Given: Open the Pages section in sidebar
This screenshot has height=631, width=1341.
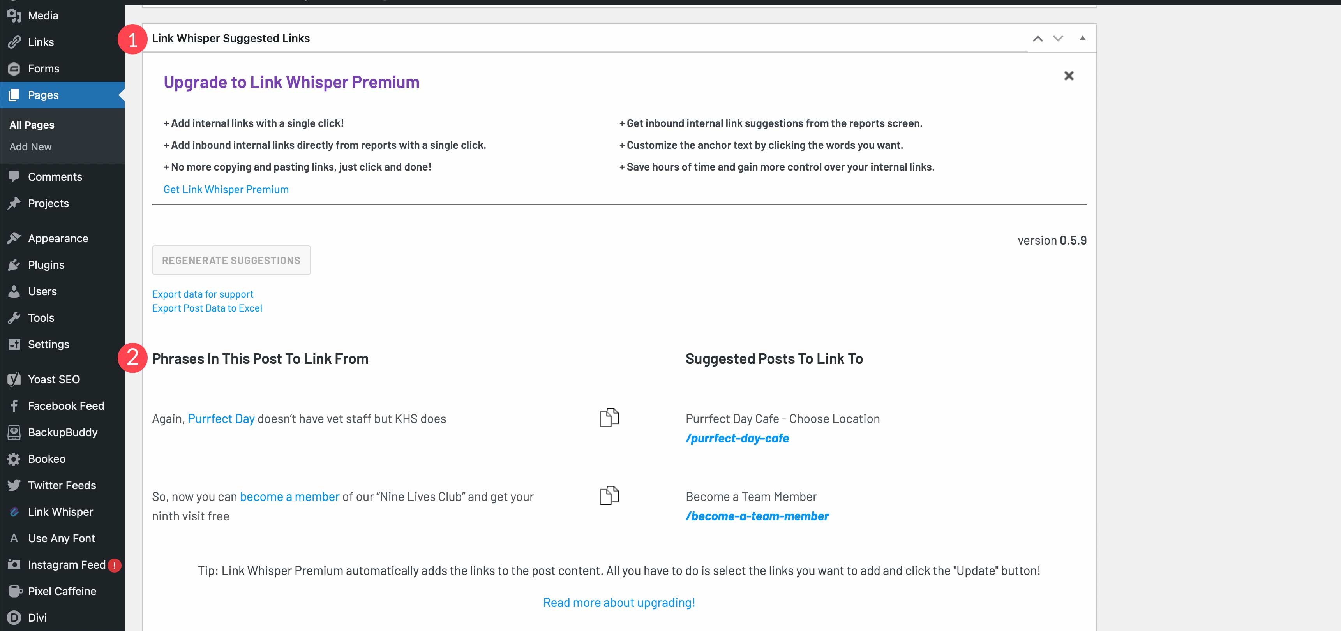Looking at the screenshot, I should [x=43, y=94].
